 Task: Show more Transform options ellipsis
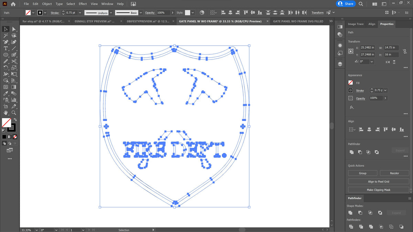pyautogui.click(x=405, y=68)
